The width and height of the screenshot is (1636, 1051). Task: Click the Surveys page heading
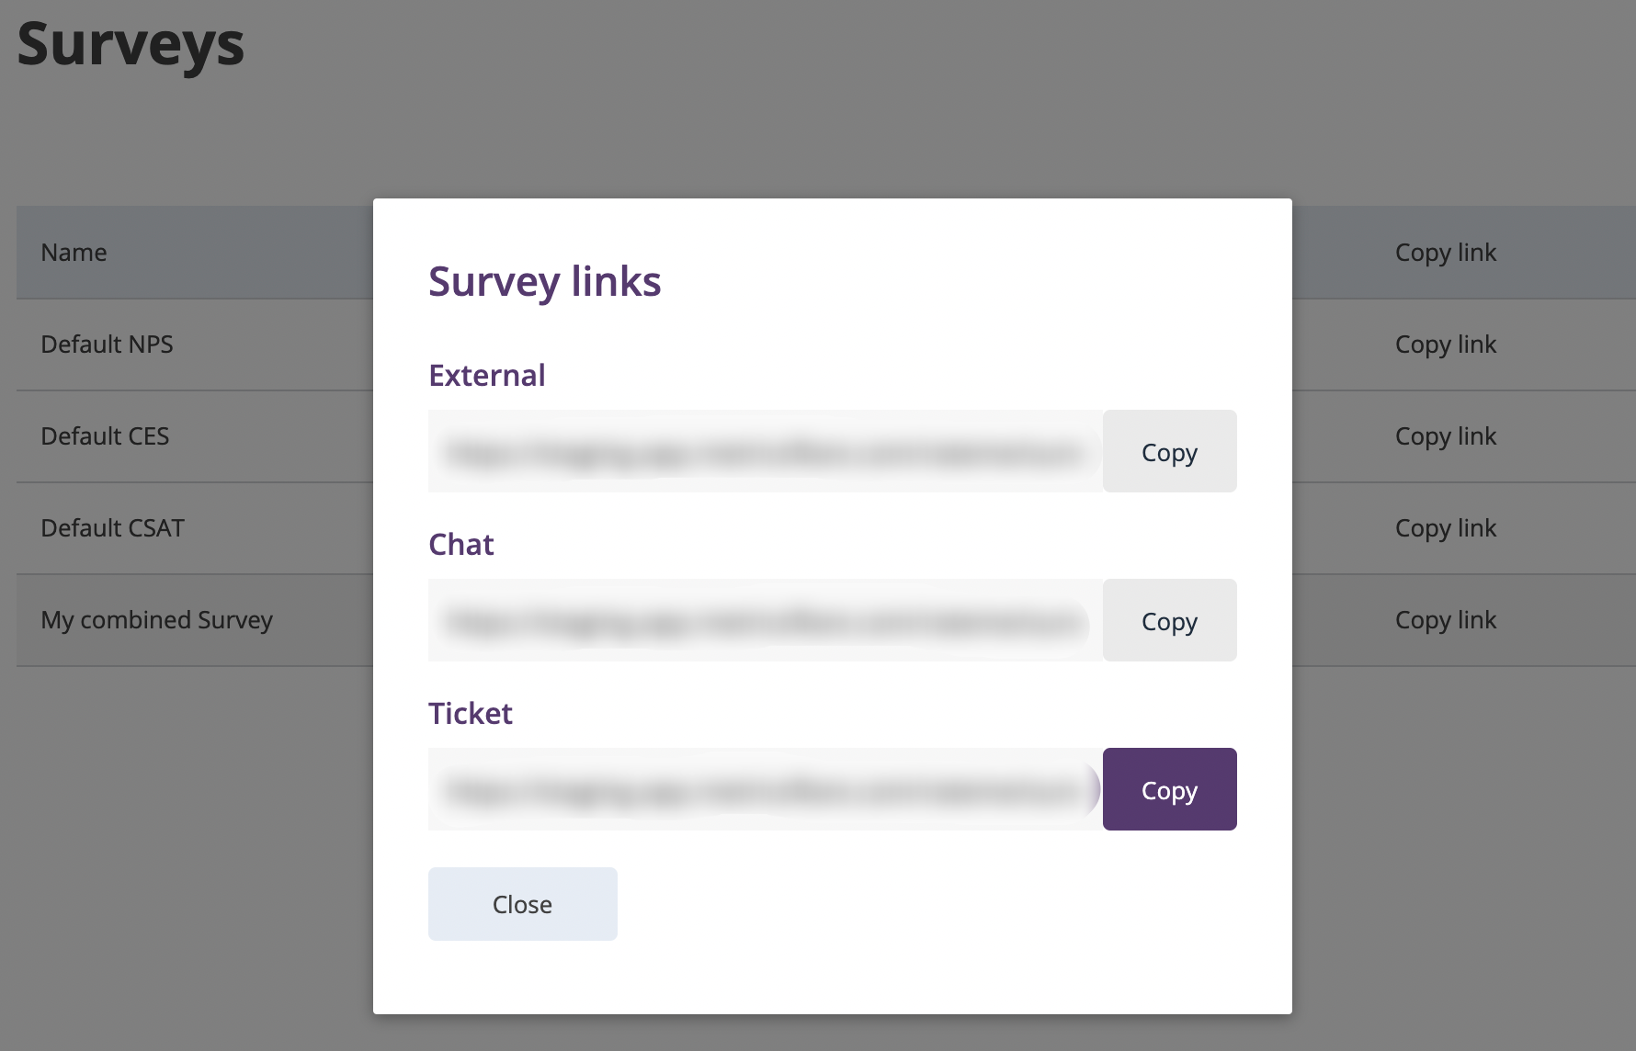point(131,44)
